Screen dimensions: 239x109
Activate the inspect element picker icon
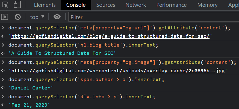coord(5,5)
